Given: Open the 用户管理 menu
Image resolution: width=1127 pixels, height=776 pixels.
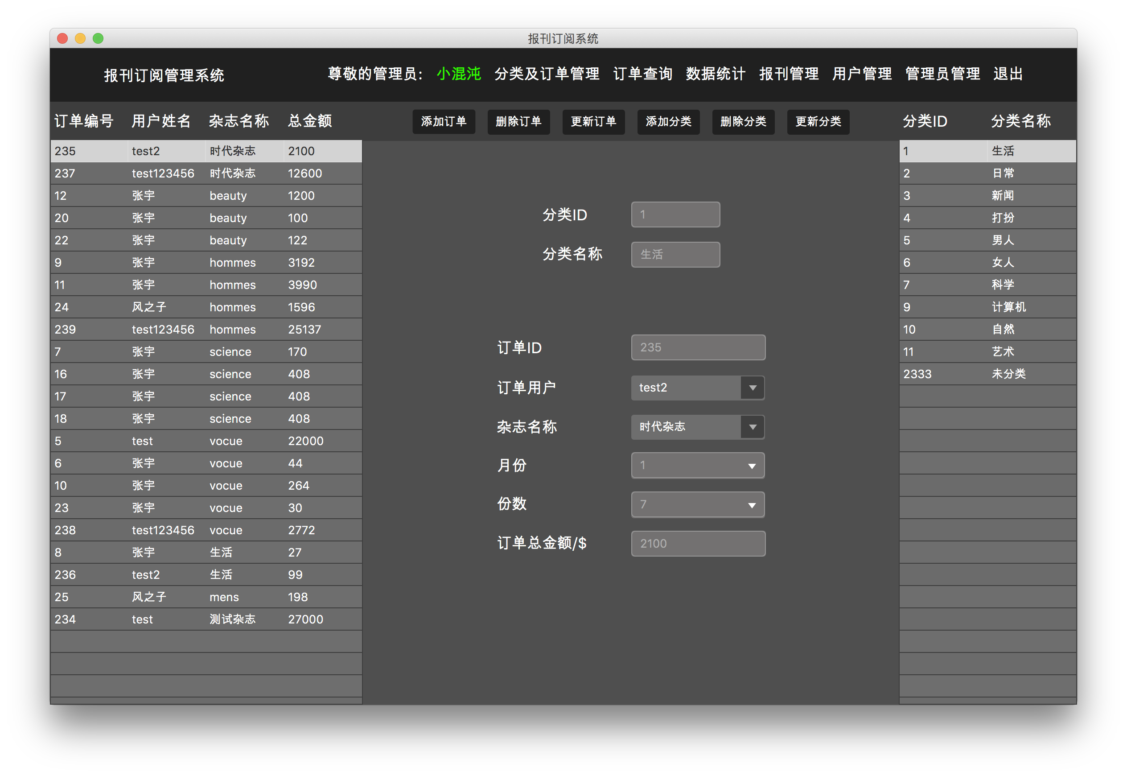Looking at the screenshot, I should tap(861, 74).
